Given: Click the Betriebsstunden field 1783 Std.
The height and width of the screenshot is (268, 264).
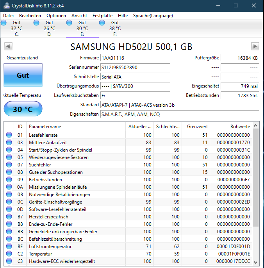Looking at the screenshot, I should [x=240, y=96].
